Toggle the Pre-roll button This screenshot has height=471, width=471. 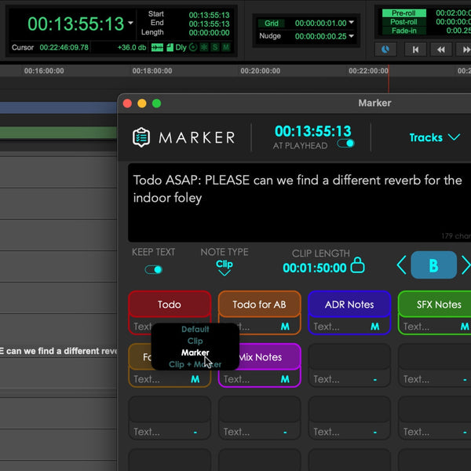[403, 13]
